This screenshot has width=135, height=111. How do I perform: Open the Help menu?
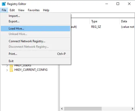pyautogui.click(x=46, y=10)
